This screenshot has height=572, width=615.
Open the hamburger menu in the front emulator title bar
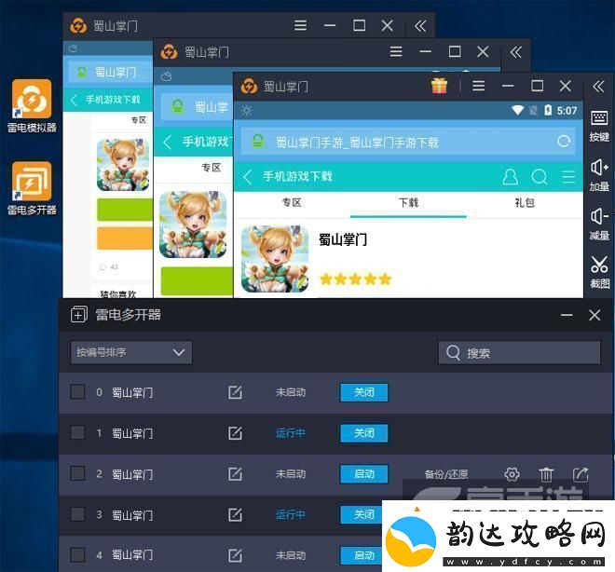tap(478, 86)
